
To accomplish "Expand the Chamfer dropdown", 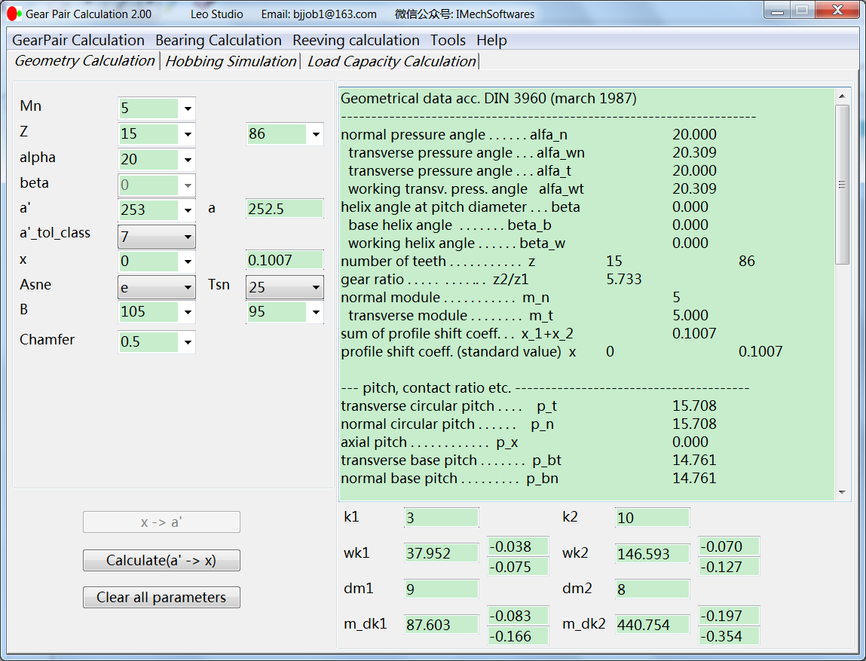I will pyautogui.click(x=188, y=342).
